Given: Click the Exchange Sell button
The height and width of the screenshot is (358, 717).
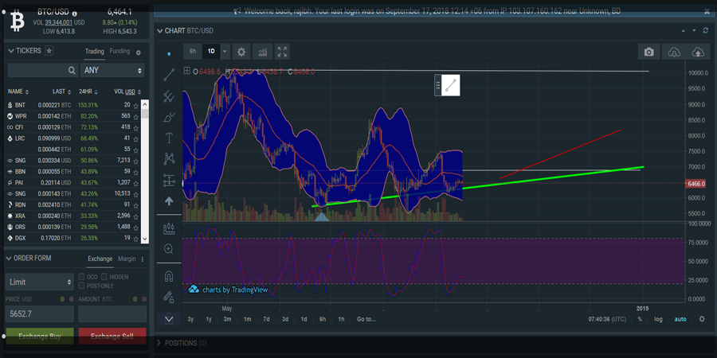Looking at the screenshot, I should pos(112,337).
